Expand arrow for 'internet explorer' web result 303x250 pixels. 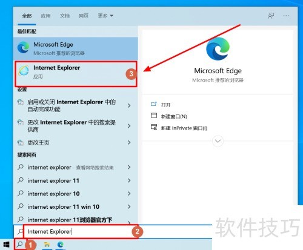pos(129,167)
